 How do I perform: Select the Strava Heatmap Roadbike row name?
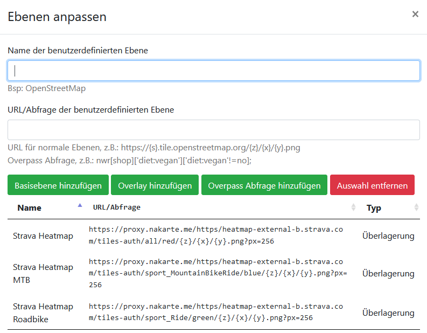(x=43, y=313)
